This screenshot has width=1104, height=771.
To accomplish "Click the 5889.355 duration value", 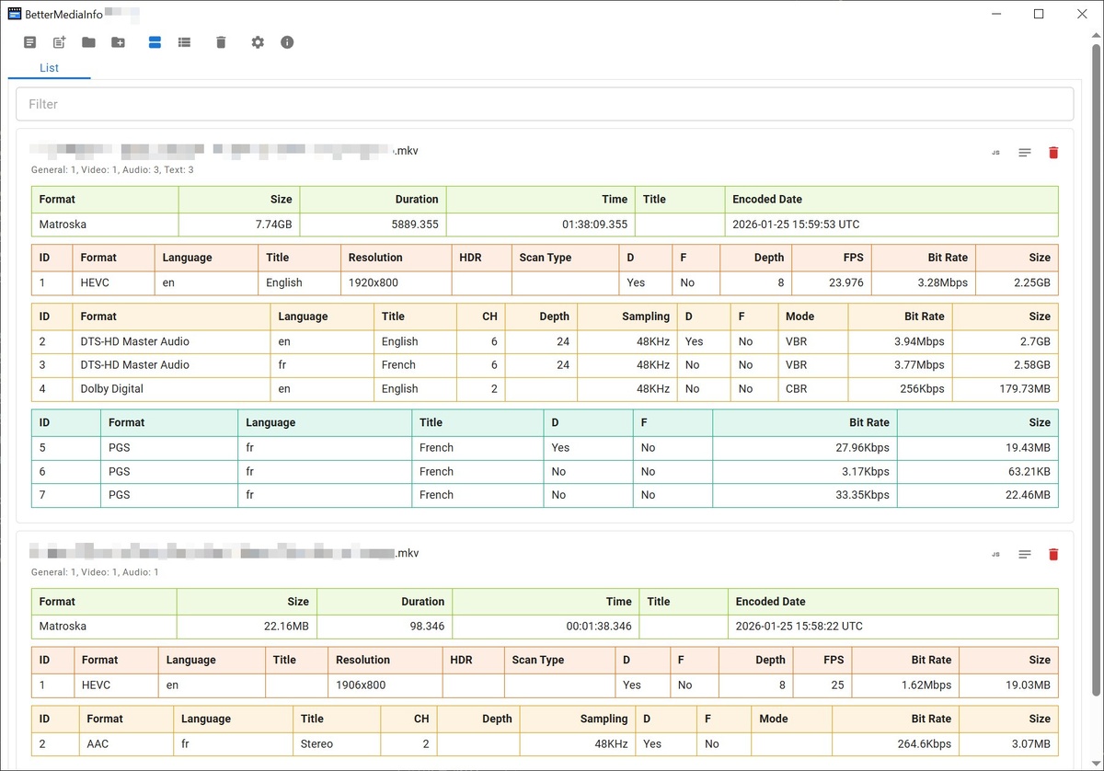I will (x=373, y=224).
